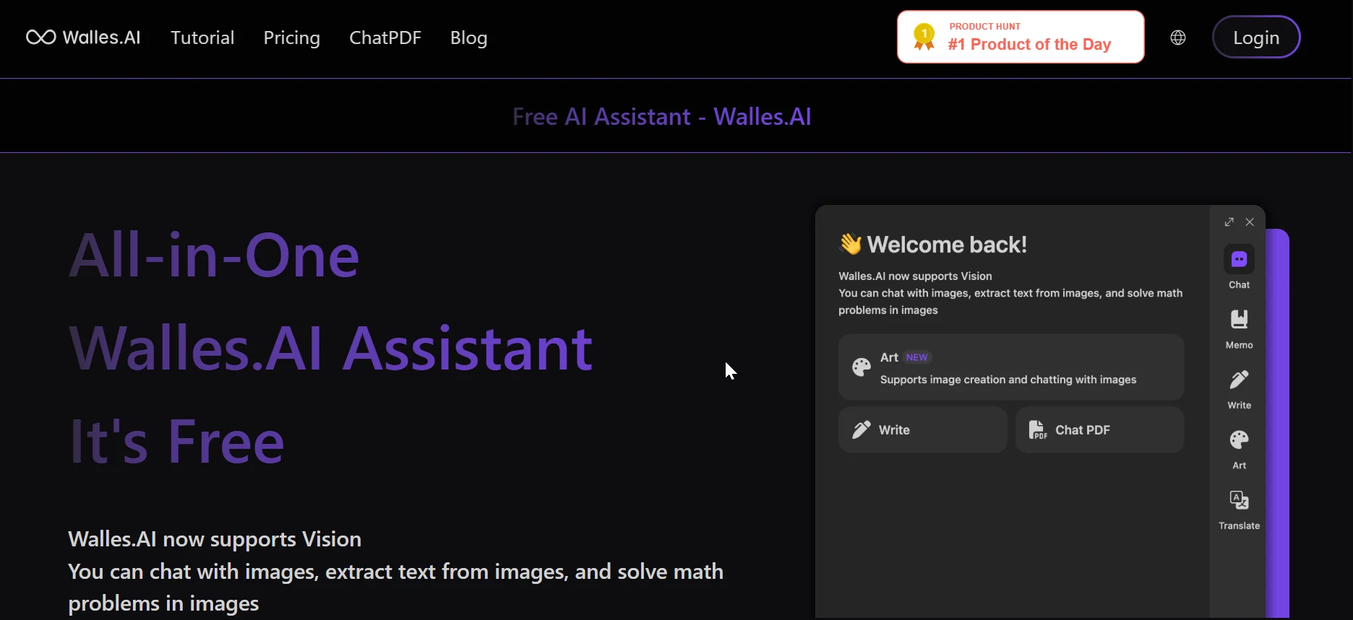This screenshot has height=620, width=1353.
Task: Open the language globe selector
Action: [1178, 38]
